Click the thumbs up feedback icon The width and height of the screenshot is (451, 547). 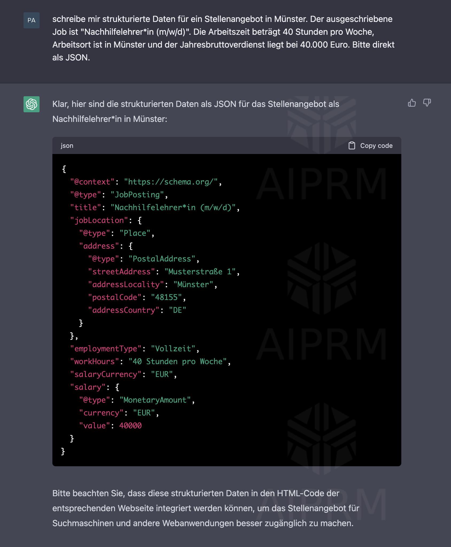tap(412, 103)
